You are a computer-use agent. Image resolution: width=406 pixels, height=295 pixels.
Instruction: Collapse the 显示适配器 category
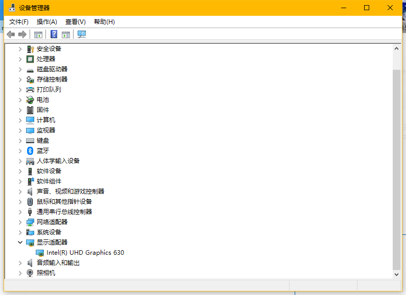[x=20, y=243]
